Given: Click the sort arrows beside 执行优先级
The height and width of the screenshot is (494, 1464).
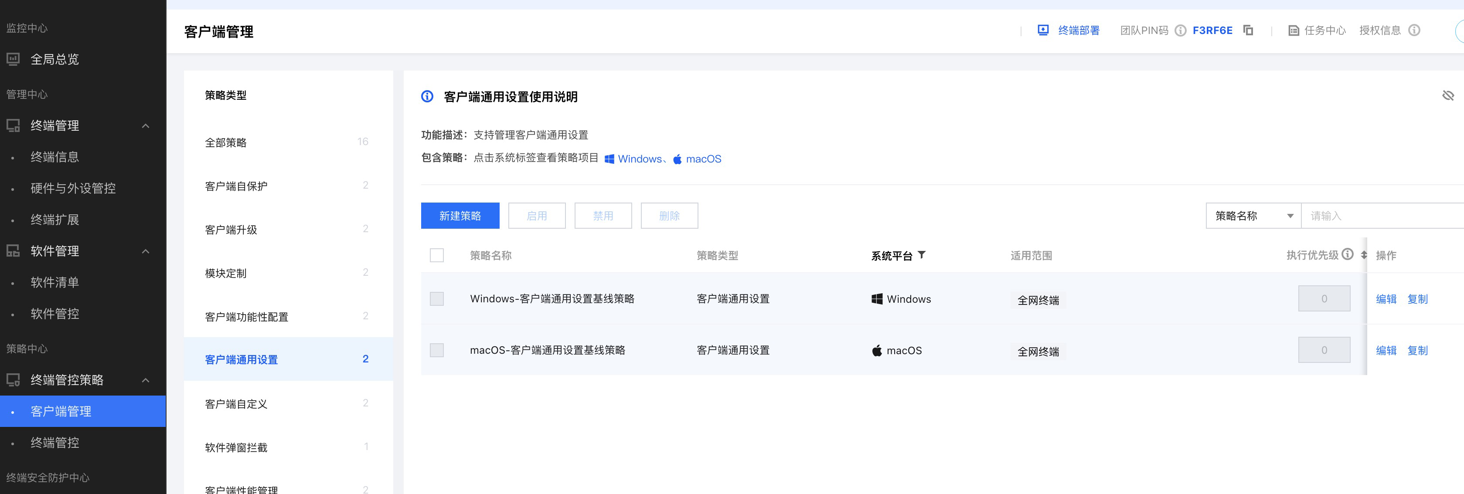Looking at the screenshot, I should point(1364,255).
